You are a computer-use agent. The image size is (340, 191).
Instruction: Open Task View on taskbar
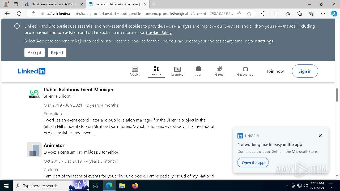[96, 186]
